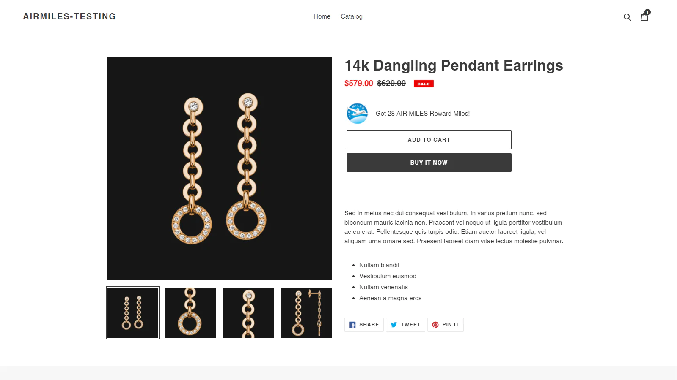Viewport: 677px width, 380px height.
Task: Go to the Home menu item
Action: pyautogui.click(x=322, y=16)
